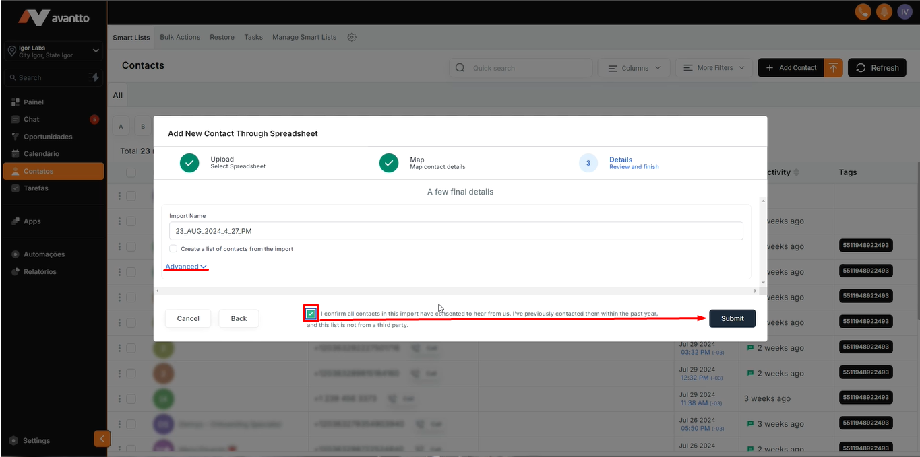
Task: Expand the Advanced options section
Action: (x=186, y=267)
